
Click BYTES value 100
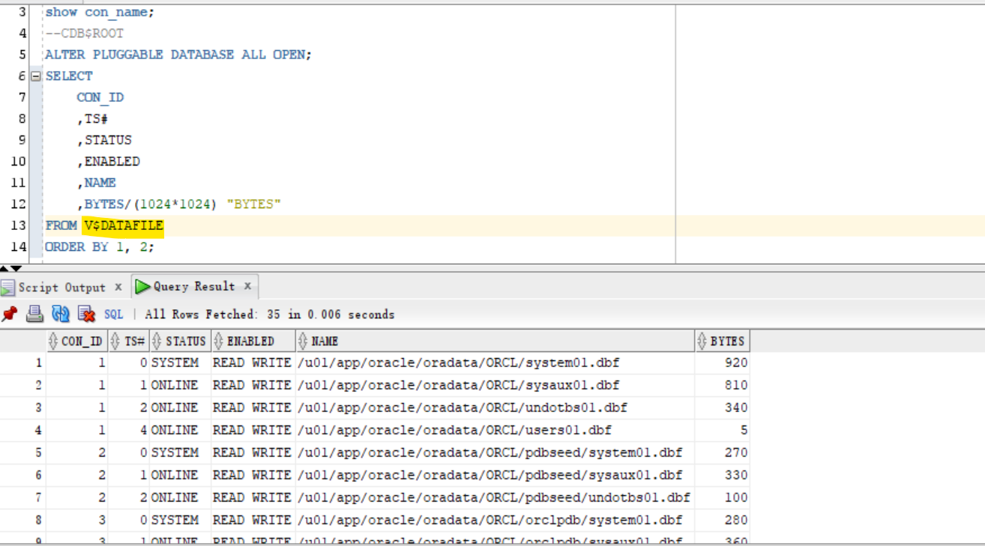(x=722, y=497)
